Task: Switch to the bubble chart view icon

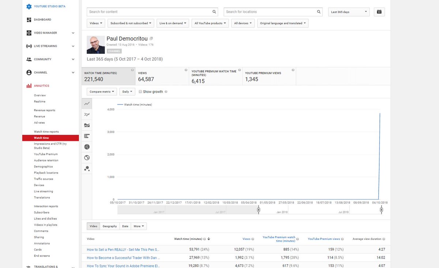Action: click(x=87, y=169)
